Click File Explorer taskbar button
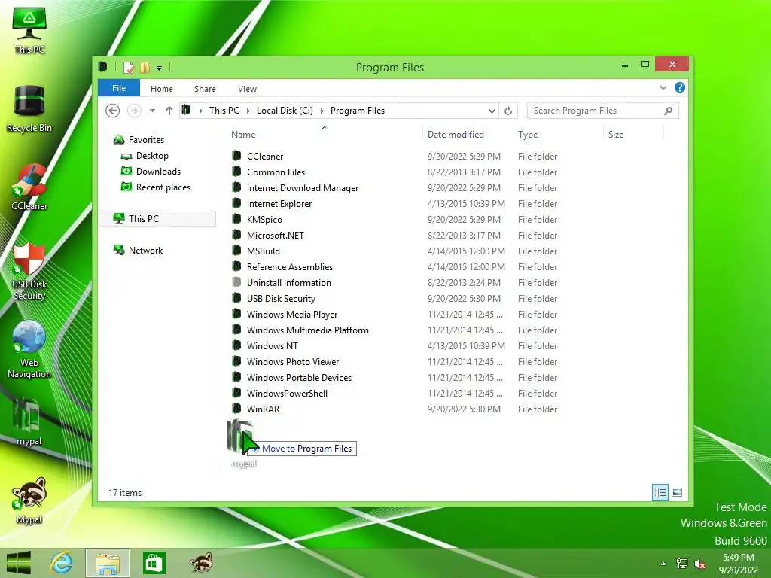771x578 pixels. pos(108,563)
